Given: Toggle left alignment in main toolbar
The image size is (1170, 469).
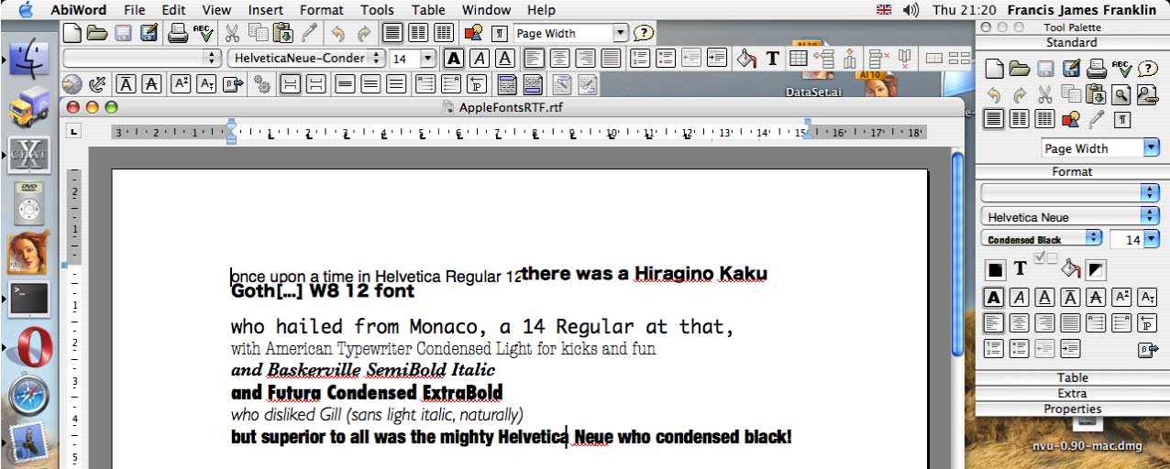Looking at the screenshot, I should pos(534,58).
